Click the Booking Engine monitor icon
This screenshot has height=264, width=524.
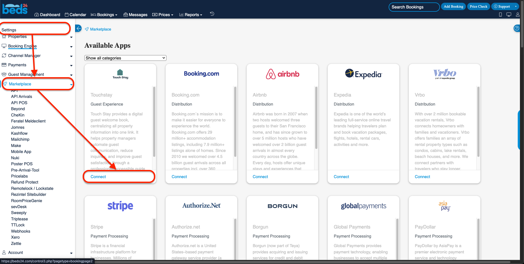point(4,46)
